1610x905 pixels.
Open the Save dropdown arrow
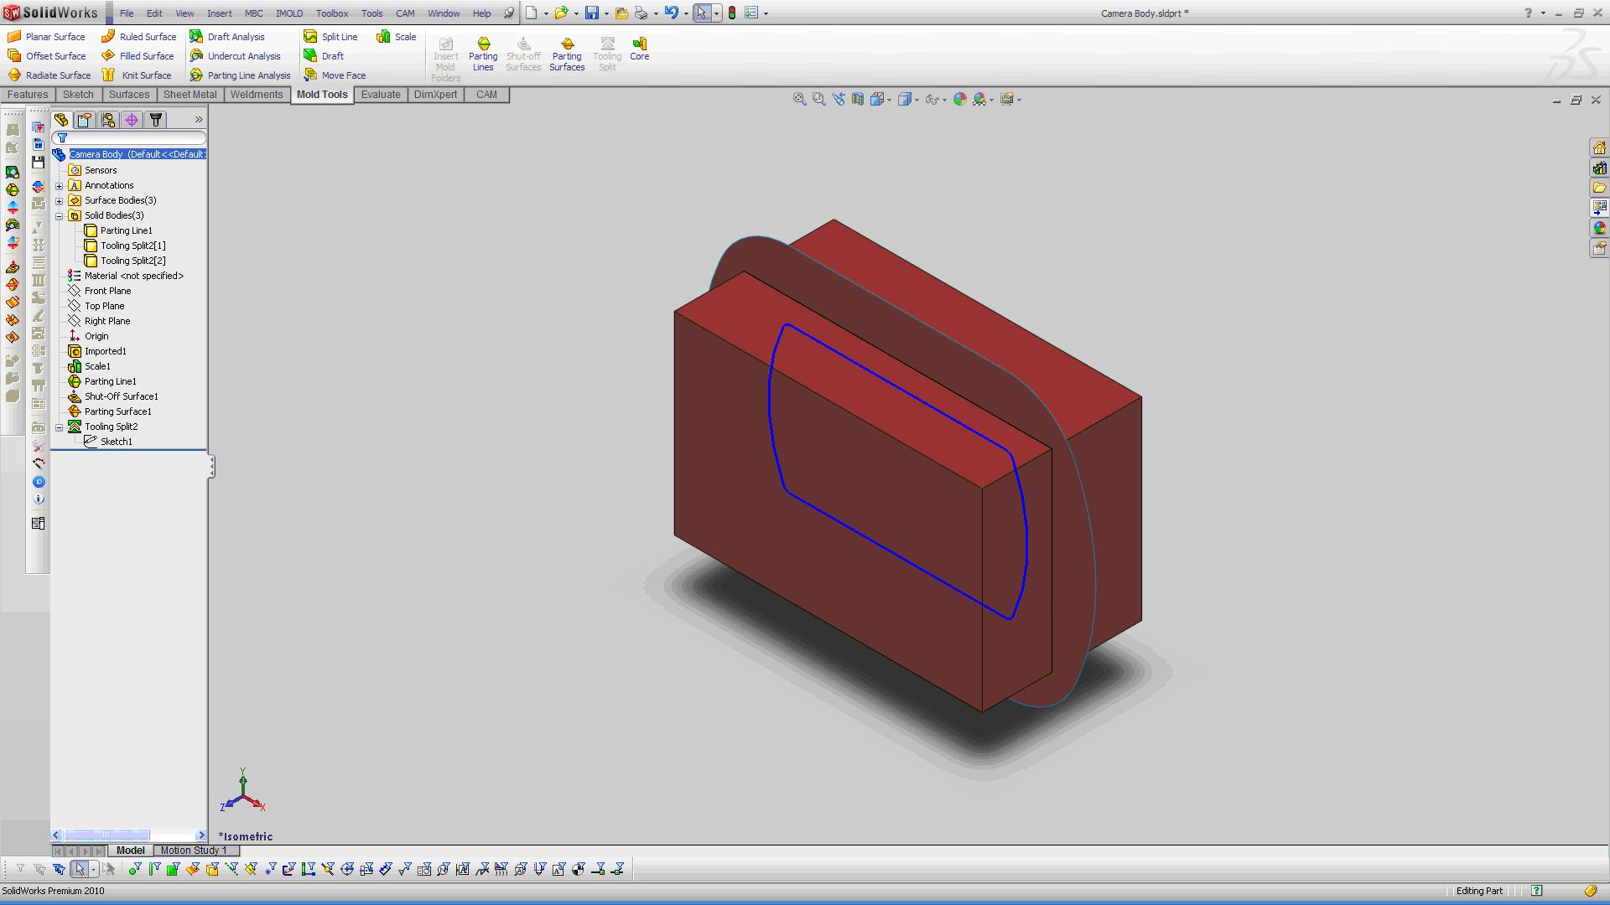tap(606, 13)
